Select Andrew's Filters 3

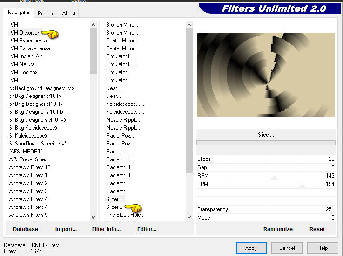28,191
